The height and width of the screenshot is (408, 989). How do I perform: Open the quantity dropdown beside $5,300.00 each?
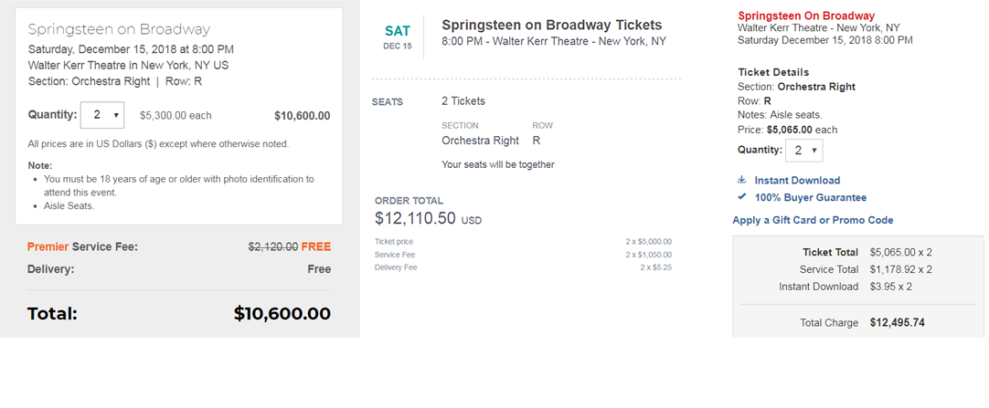coord(102,115)
